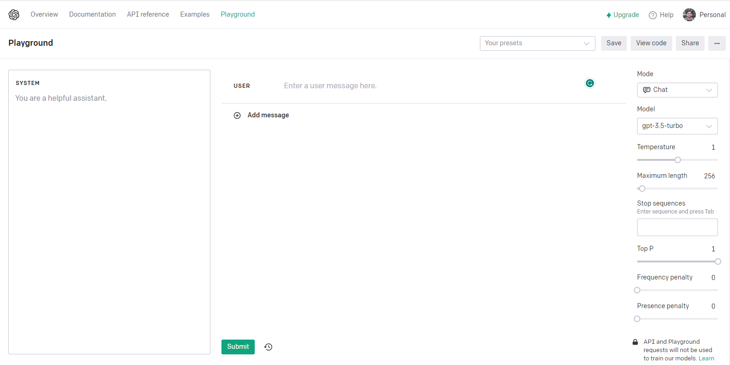Click the Temperature slider handle
This screenshot has width=730, height=365.
678,160
